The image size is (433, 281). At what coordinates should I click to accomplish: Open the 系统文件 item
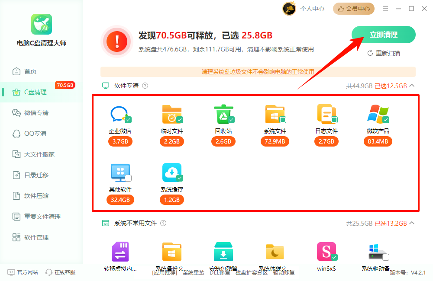pyautogui.click(x=275, y=114)
